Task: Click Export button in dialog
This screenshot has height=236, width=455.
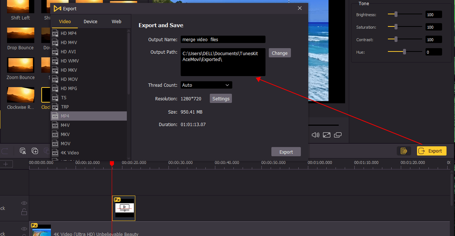Action: tap(286, 152)
